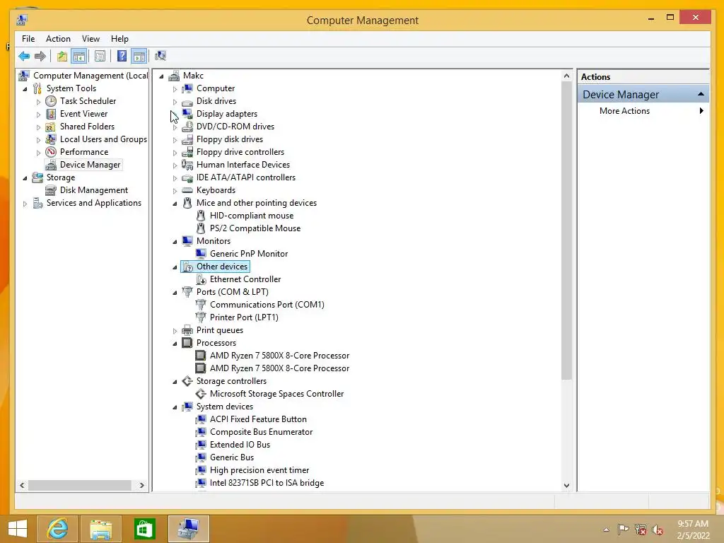Viewport: 724px width, 543px height.
Task: Select Printer Port (LPT1) entry
Action: (244, 317)
